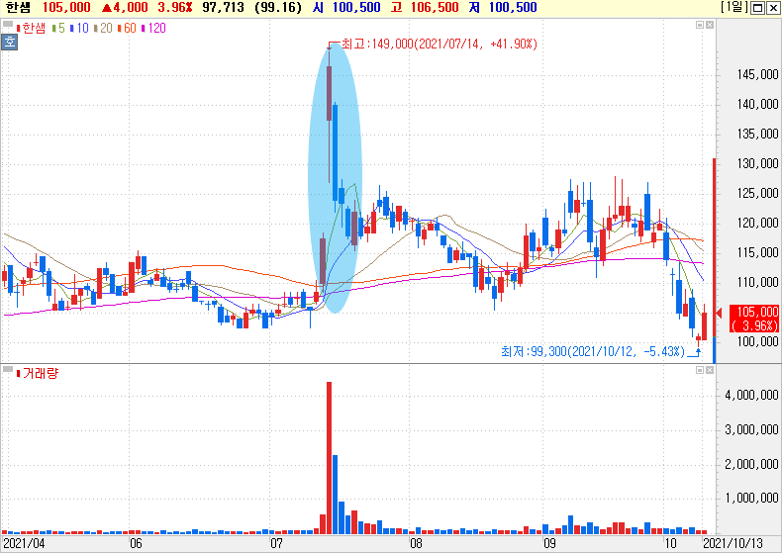Click the 09 month axis label
The image size is (782, 553).
pyautogui.click(x=549, y=543)
